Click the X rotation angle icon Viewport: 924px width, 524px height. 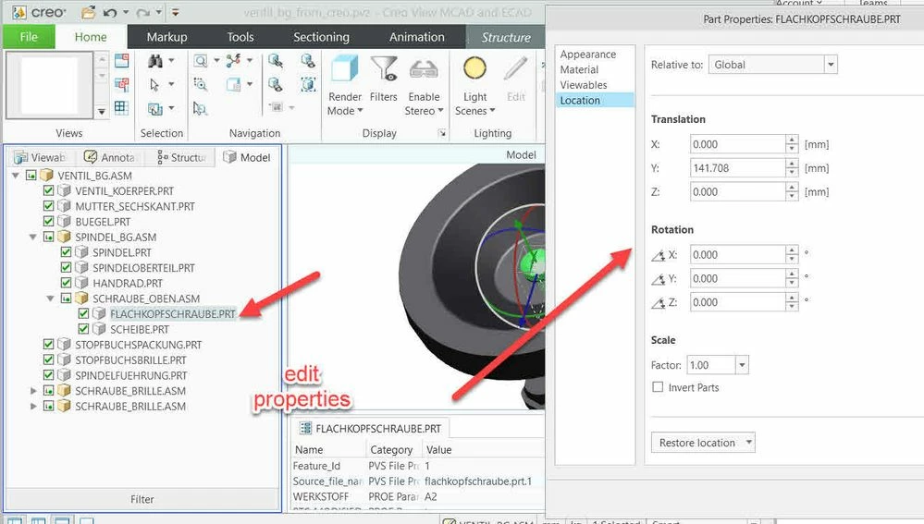click(x=659, y=255)
